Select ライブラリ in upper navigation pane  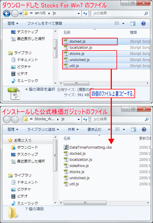(x=20, y=53)
